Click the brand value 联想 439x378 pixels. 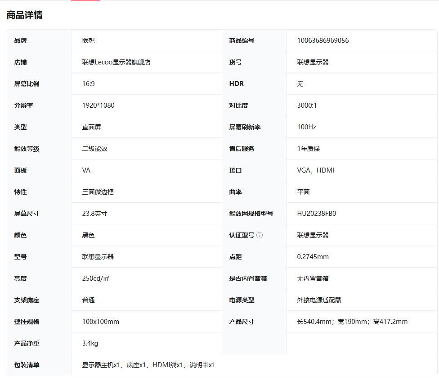point(88,41)
